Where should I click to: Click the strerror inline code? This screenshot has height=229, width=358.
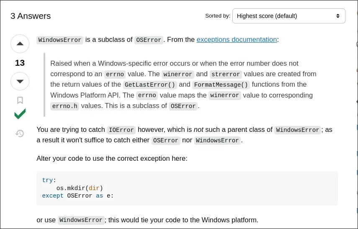point(225,74)
